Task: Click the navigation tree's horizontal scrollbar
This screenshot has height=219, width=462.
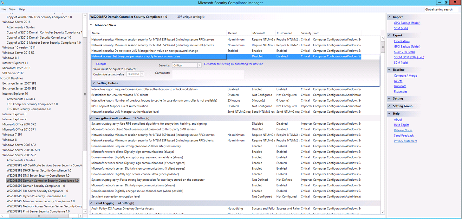Action: tap(39, 216)
